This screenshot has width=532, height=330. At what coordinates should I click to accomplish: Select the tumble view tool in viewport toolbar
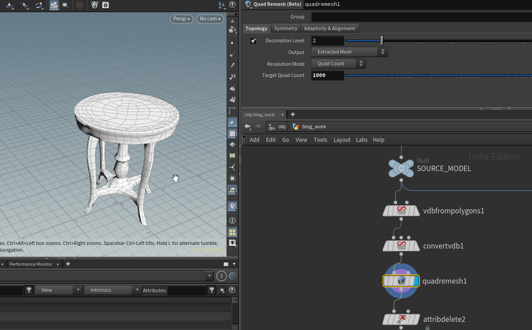(x=10, y=5)
